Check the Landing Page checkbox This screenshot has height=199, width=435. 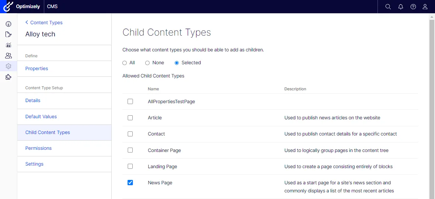130,166
